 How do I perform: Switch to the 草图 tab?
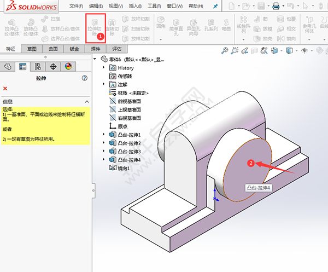click(32, 49)
